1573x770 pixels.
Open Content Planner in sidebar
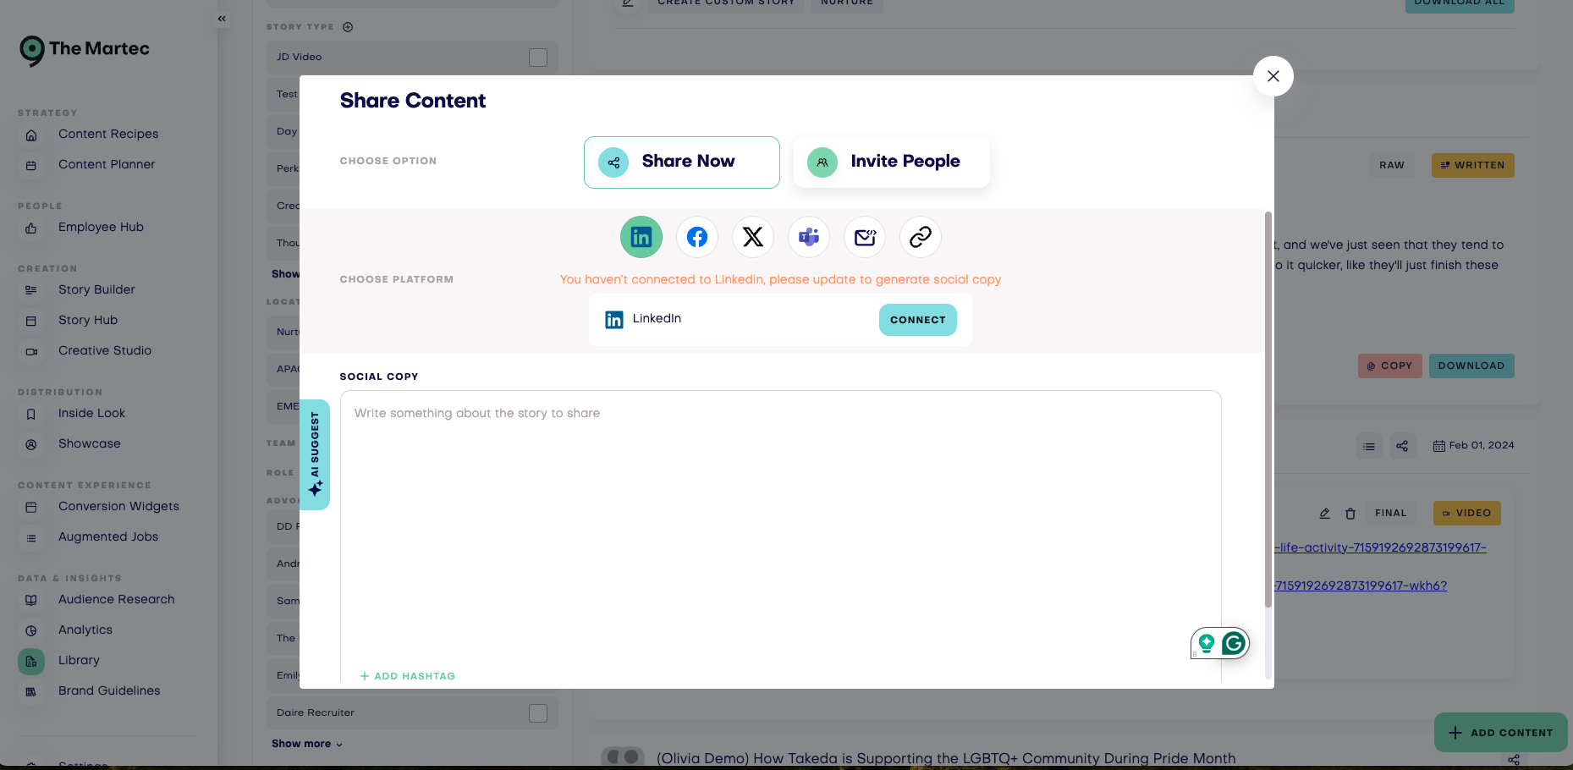click(x=107, y=164)
